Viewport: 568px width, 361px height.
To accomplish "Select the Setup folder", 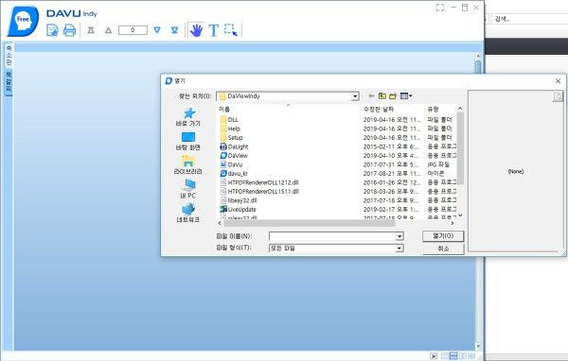I will coord(231,138).
